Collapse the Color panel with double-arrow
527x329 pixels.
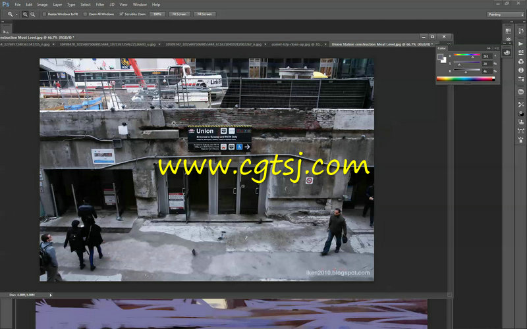[489, 48]
